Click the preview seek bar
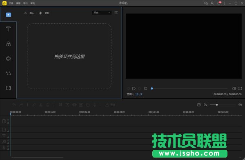245x160 pixels. coord(189,88)
